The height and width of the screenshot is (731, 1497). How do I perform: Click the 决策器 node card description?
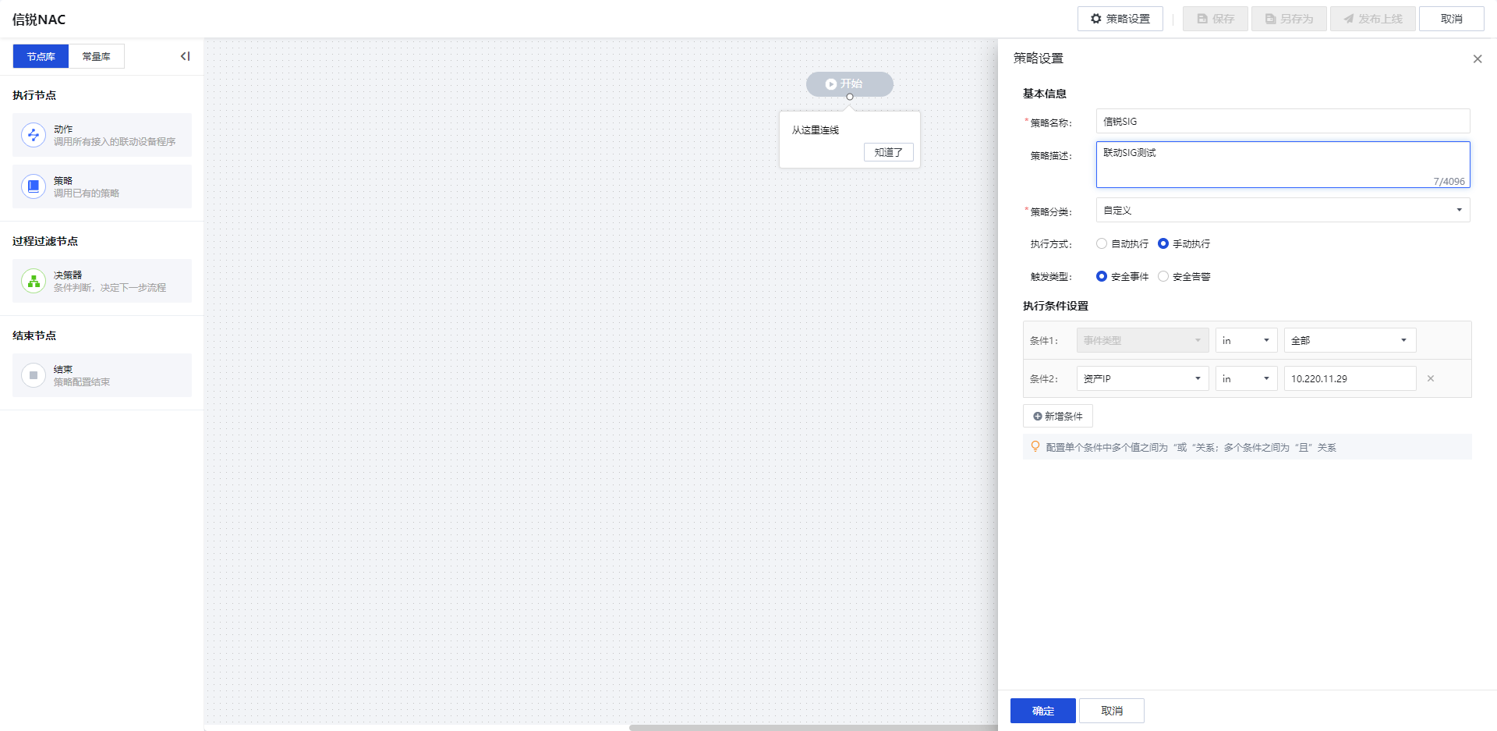pyautogui.click(x=109, y=287)
